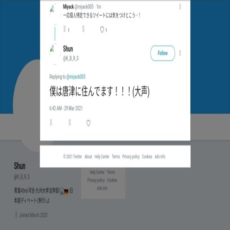Open the About footer link

tap(88, 157)
